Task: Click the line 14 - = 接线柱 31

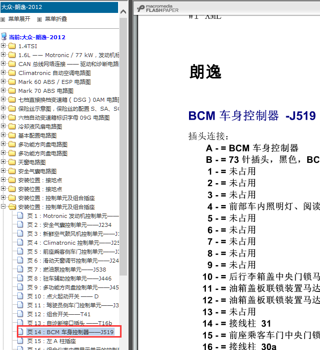Action: point(237,323)
